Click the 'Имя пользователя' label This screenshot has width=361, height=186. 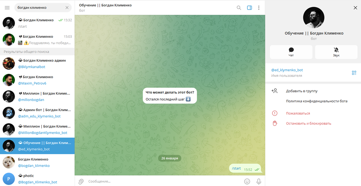pyautogui.click(x=287, y=76)
